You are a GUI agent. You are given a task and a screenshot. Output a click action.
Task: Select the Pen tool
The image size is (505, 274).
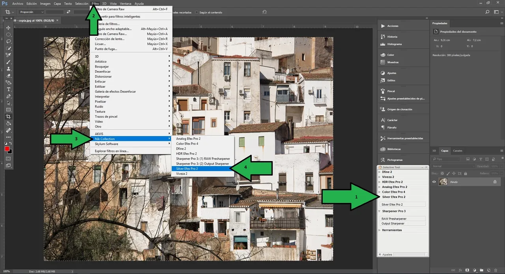tap(8, 96)
